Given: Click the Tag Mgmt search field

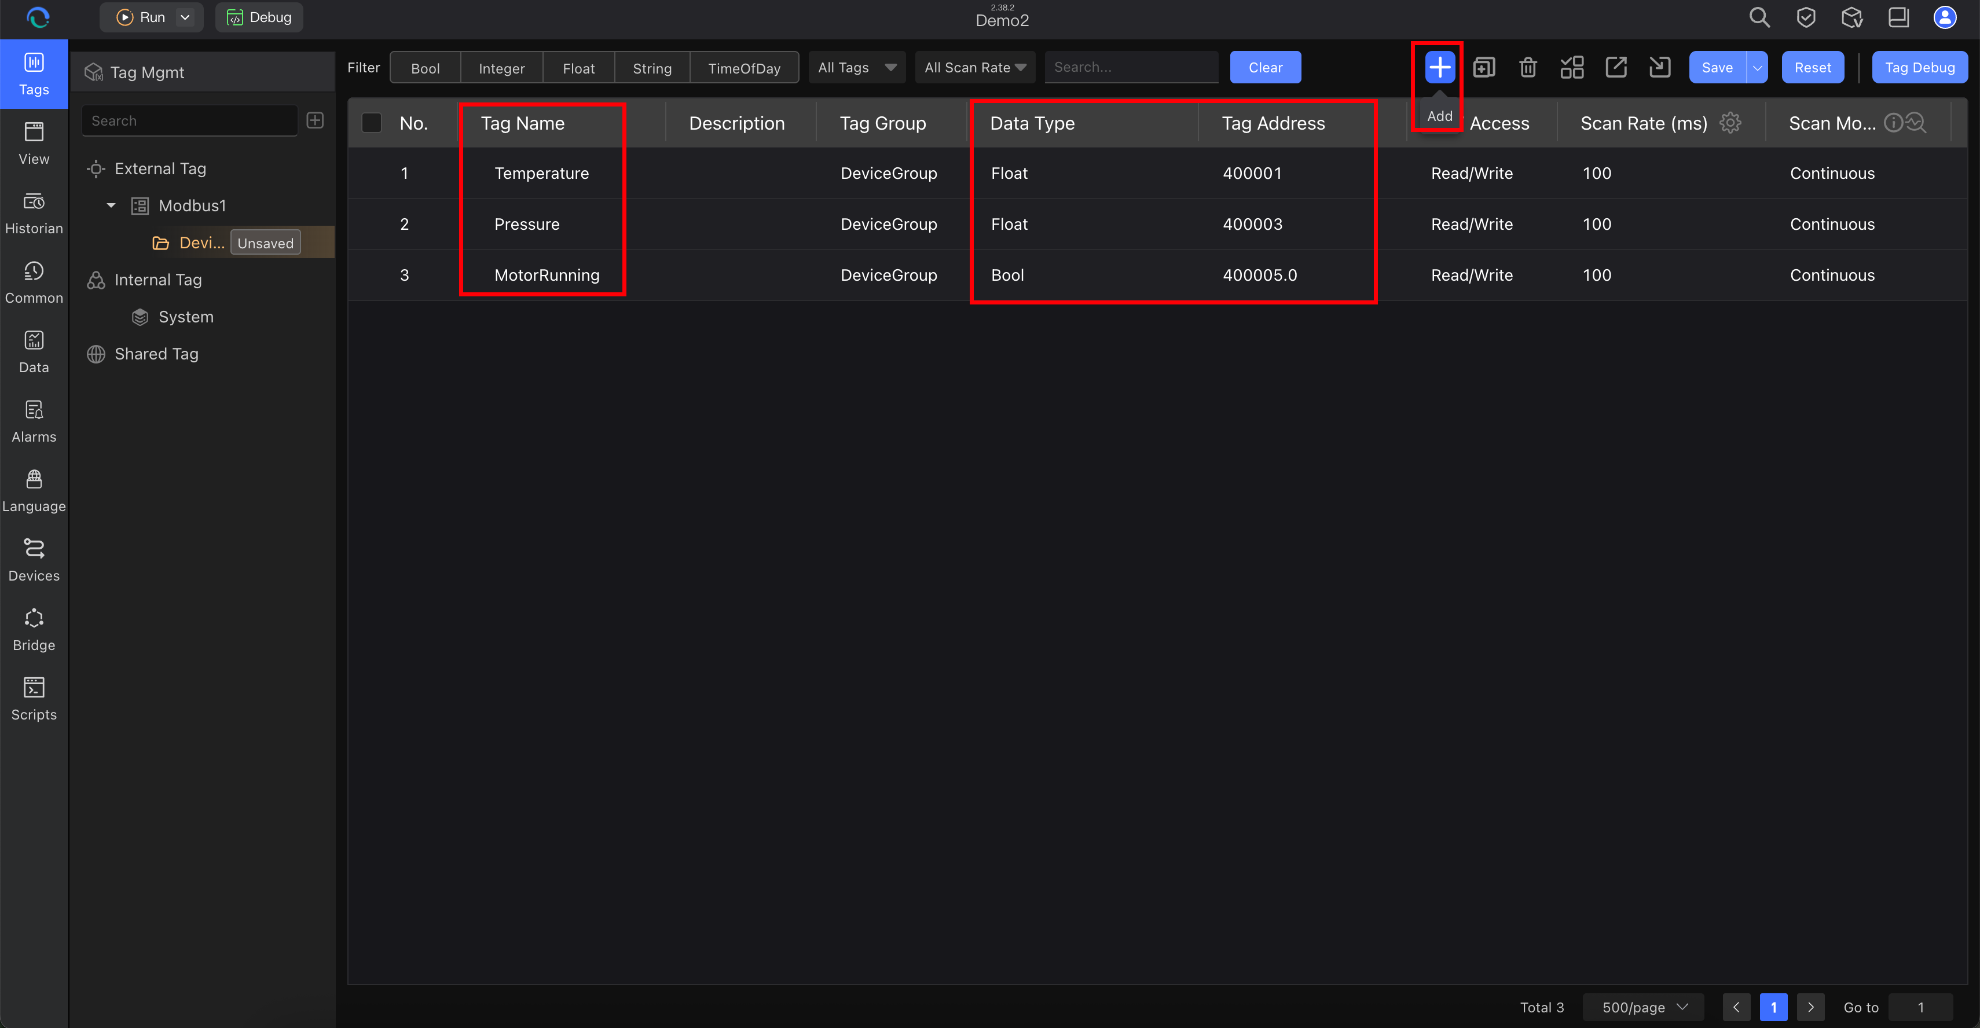Looking at the screenshot, I should click(x=189, y=120).
